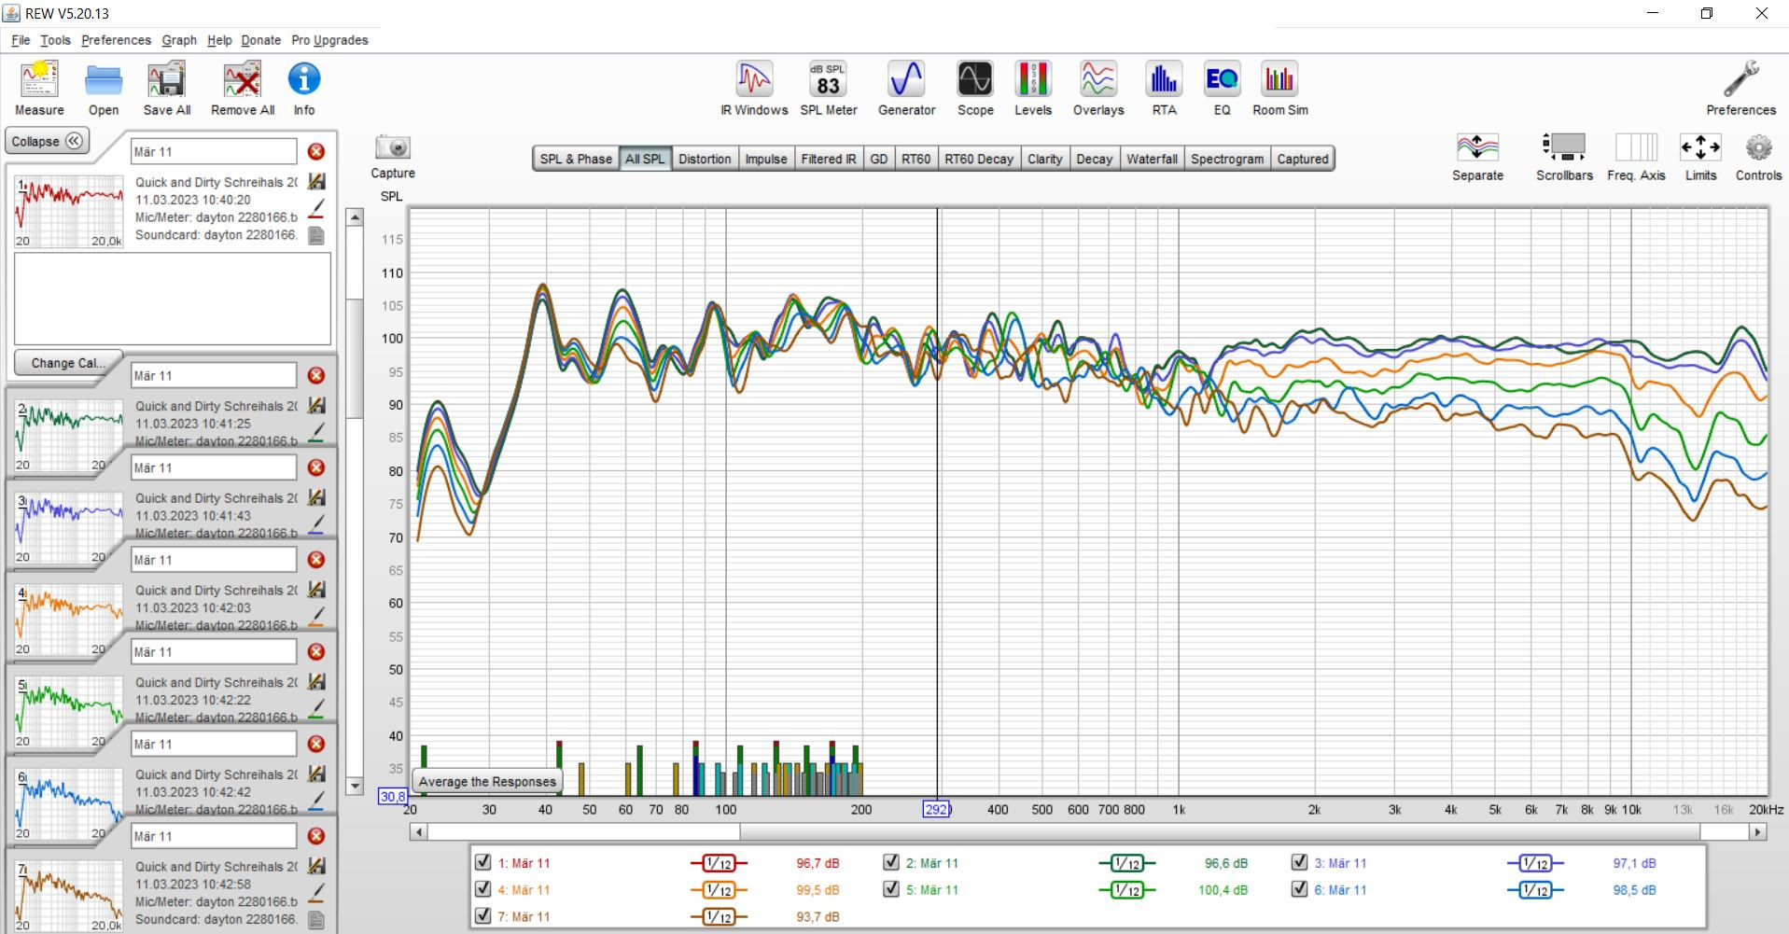1789x934 pixels.
Task: Click Average the Responses button
Action: click(x=487, y=782)
